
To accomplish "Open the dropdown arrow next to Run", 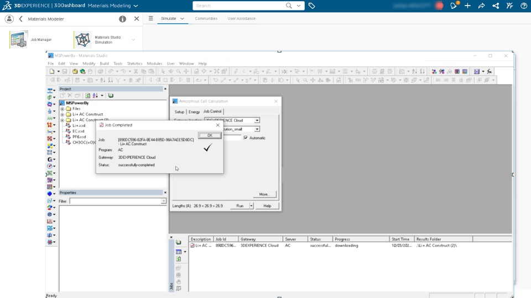I will point(251,206).
